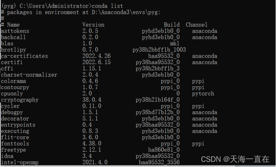Select the asttokens package name

[x=15, y=31]
